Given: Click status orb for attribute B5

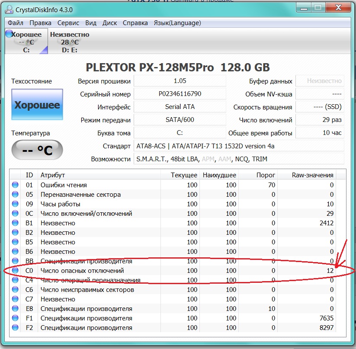Looking at the screenshot, I should pos(15,242).
